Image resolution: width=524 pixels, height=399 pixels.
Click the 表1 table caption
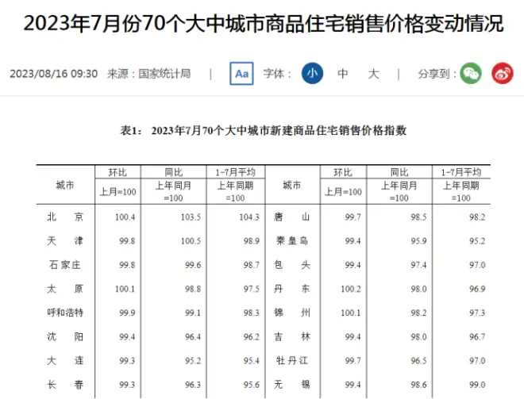262,130
